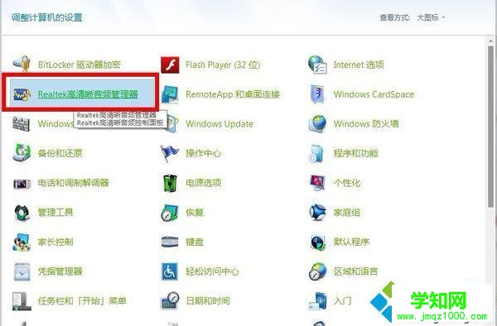Open the 家长控制 icon
This screenshot has width=497, height=326.
coord(22,242)
